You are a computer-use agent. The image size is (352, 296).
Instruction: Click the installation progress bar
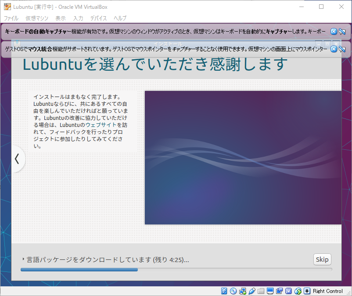click(x=176, y=270)
